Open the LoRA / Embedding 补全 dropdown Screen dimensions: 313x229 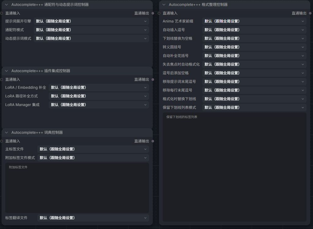click(99, 88)
